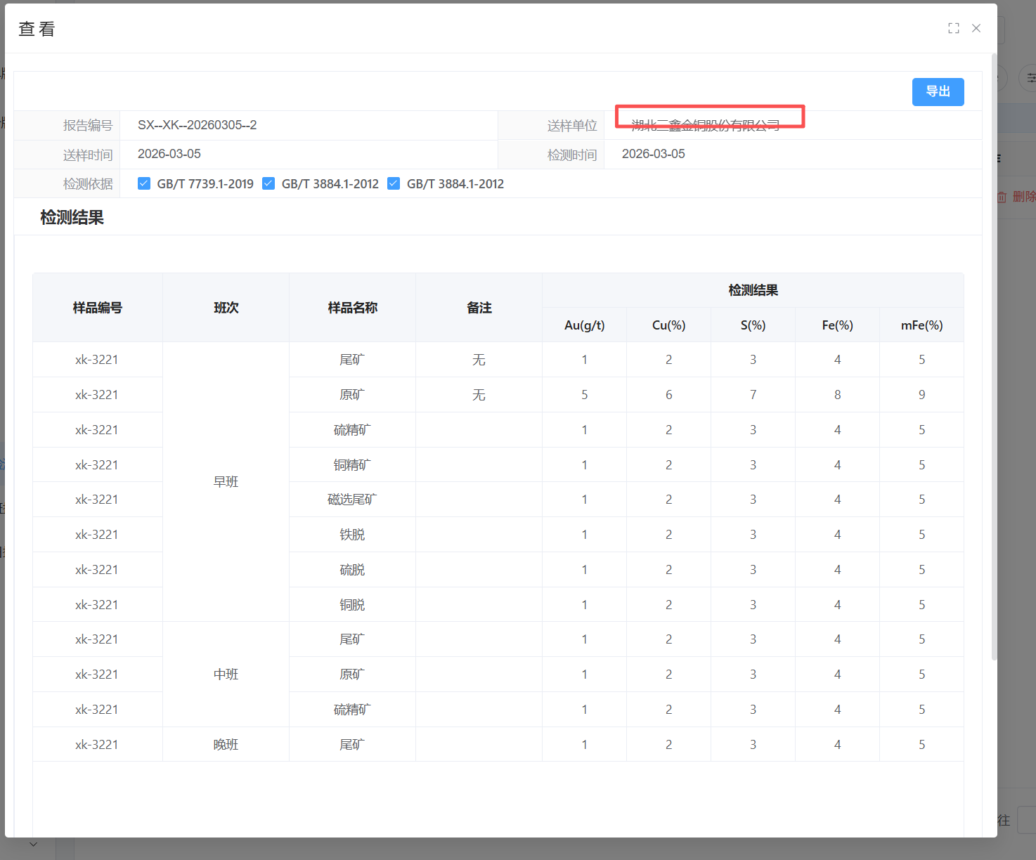Screen dimensions: 1036x860
Task: Open the column settings sliders icon
Action: pos(1030,78)
